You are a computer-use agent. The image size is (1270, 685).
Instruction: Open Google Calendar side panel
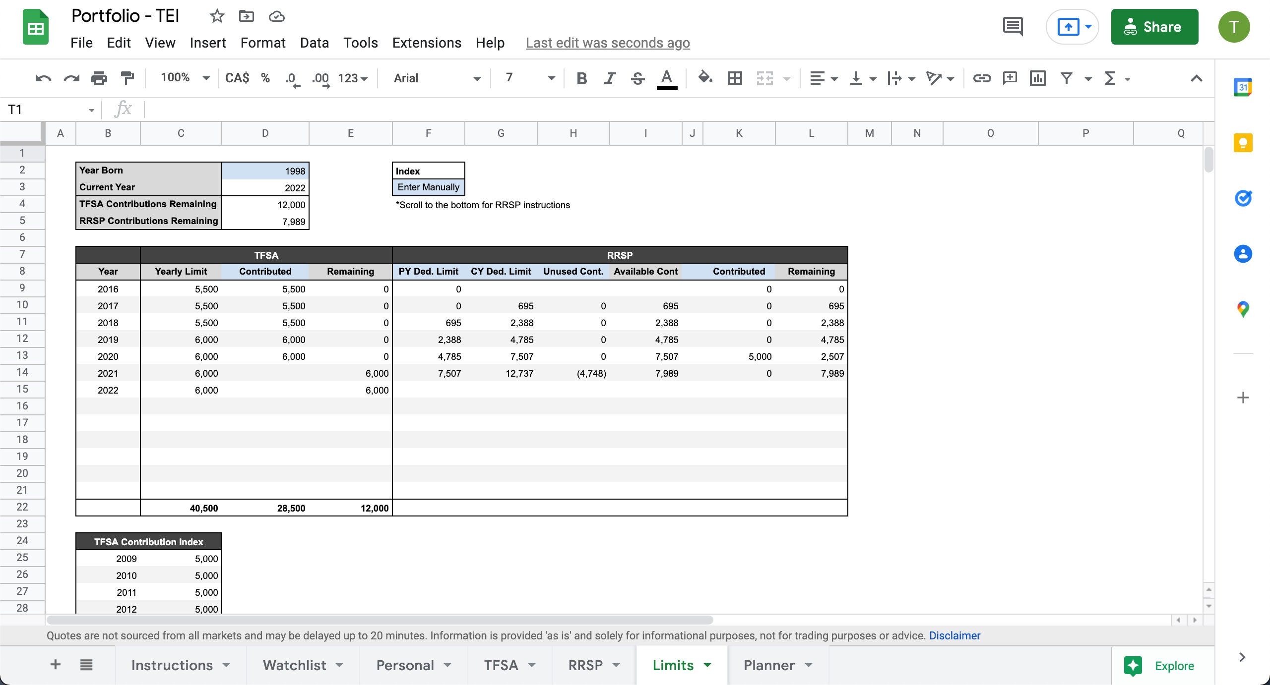[x=1243, y=87]
